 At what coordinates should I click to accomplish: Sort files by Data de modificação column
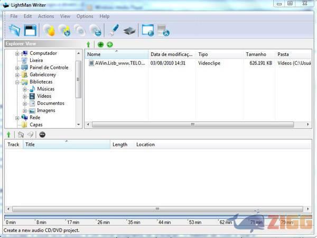tap(172, 54)
